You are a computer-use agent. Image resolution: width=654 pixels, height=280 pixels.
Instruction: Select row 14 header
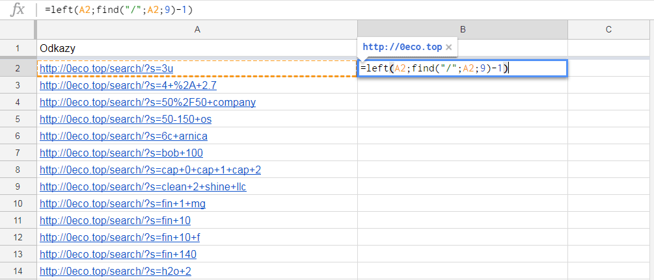[x=18, y=271]
